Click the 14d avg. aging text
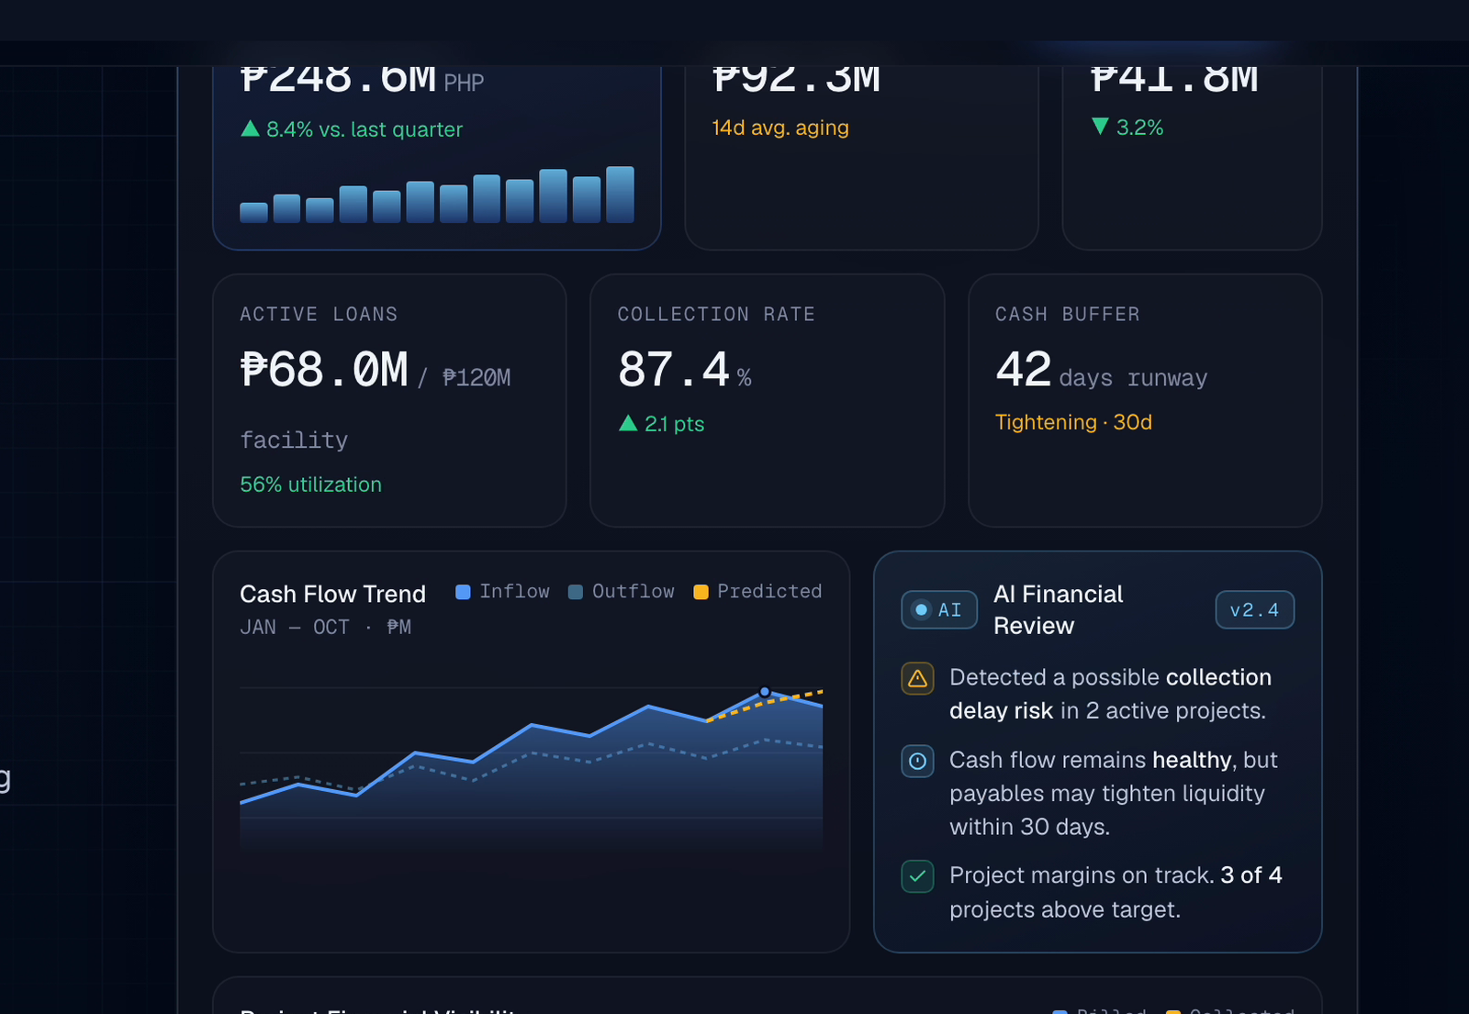 click(x=780, y=128)
